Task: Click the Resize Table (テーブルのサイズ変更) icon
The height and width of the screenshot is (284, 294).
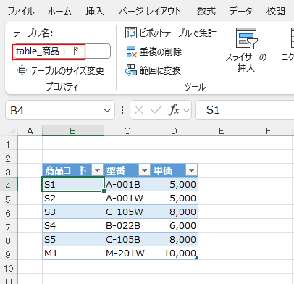Action: (22, 70)
